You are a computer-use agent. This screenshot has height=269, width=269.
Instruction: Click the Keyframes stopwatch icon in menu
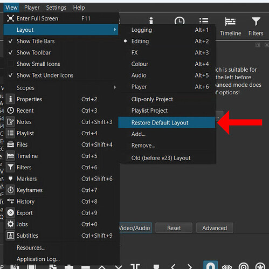pos(11,190)
